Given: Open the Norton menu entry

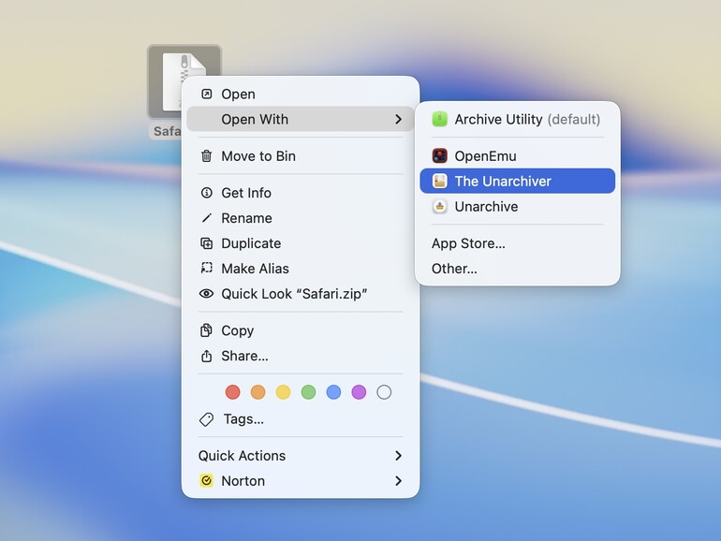Looking at the screenshot, I should (301, 481).
